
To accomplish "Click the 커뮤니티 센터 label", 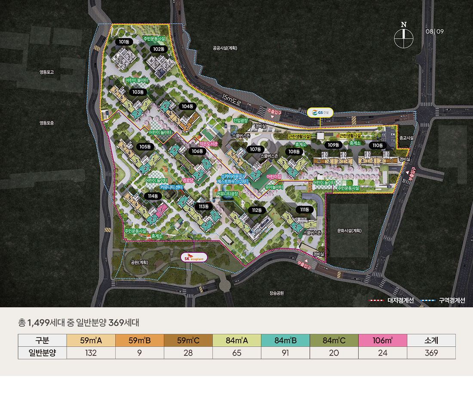I will [x=171, y=187].
